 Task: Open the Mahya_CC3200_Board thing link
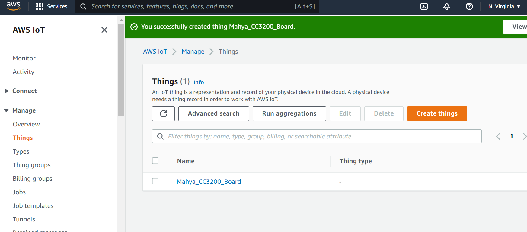tap(209, 182)
